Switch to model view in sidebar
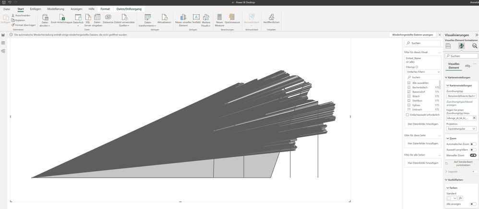479x209 pixels. coord(3,51)
